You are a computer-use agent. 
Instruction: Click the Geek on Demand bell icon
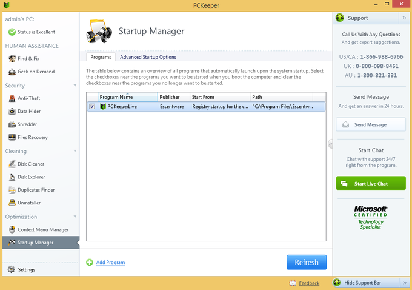12,72
